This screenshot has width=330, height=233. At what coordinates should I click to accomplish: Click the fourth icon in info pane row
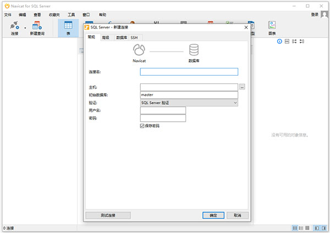(x=302, y=41)
